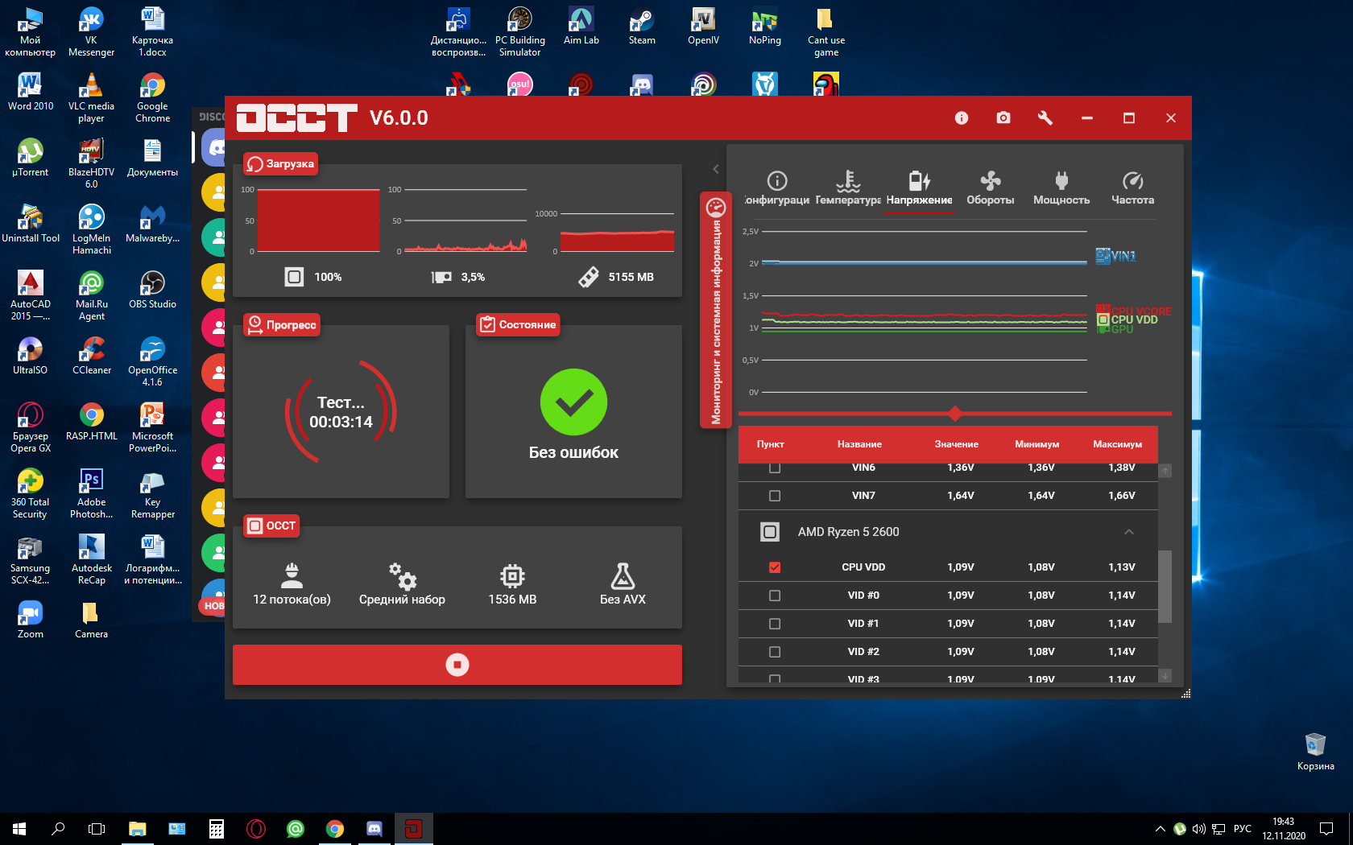Click the red graph/table divider handle
1353x845 pixels.
(x=955, y=414)
